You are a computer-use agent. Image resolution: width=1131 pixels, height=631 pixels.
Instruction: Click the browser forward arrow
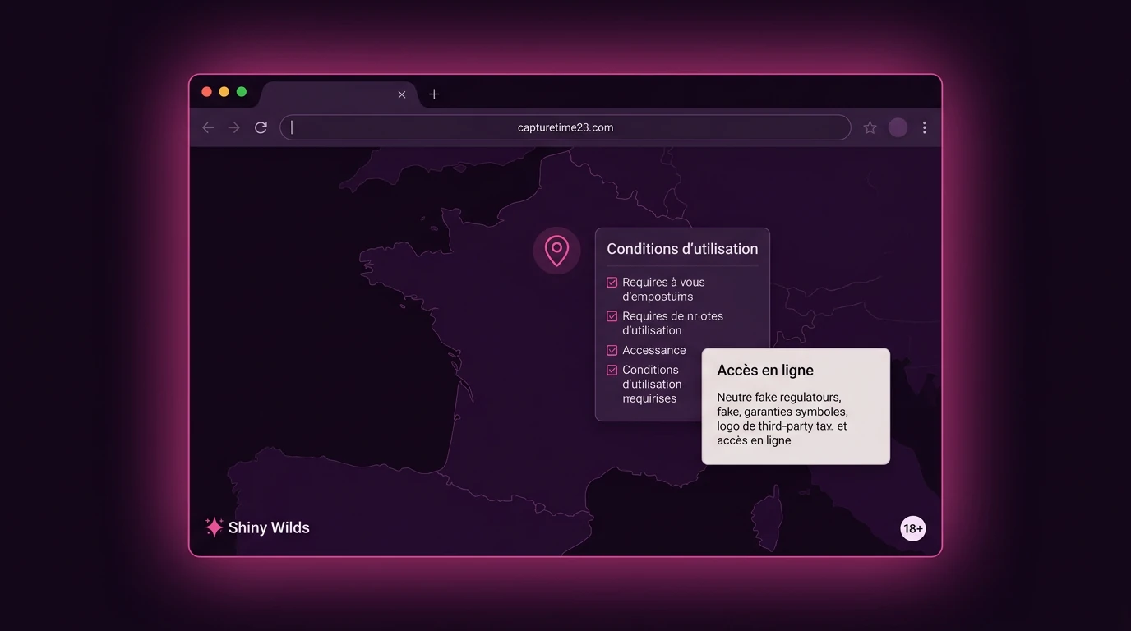click(234, 127)
